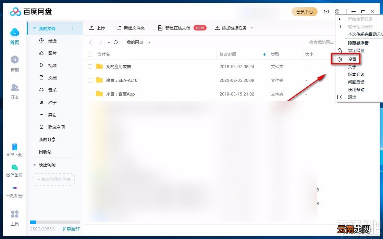Open the 传输 transfer section

(15, 63)
